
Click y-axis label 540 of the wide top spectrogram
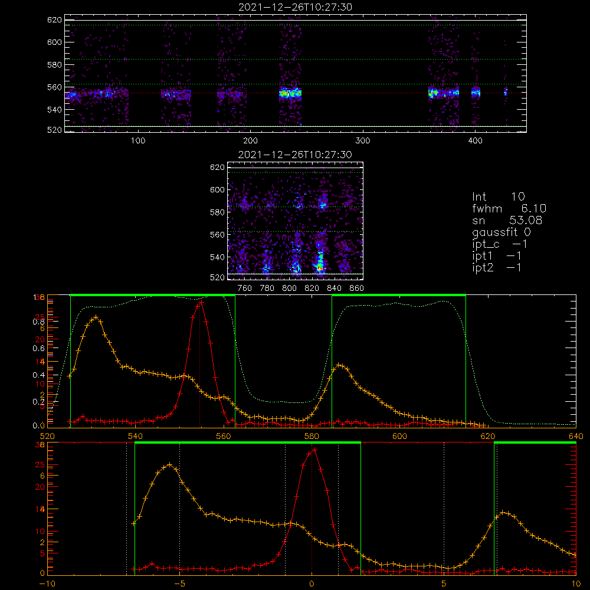click(54, 110)
